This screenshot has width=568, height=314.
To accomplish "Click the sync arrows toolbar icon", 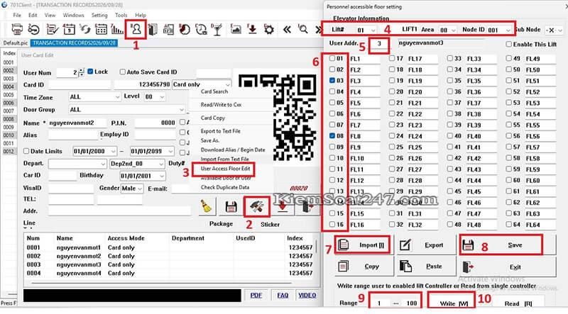I will (x=85, y=29).
